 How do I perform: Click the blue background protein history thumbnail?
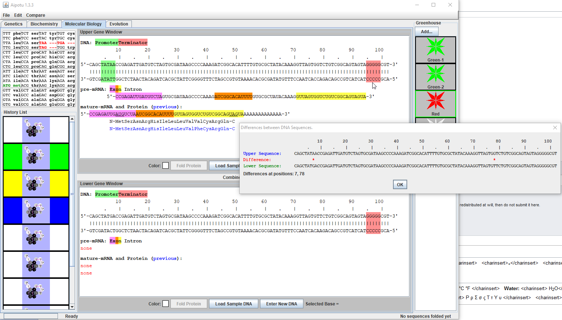click(x=36, y=211)
